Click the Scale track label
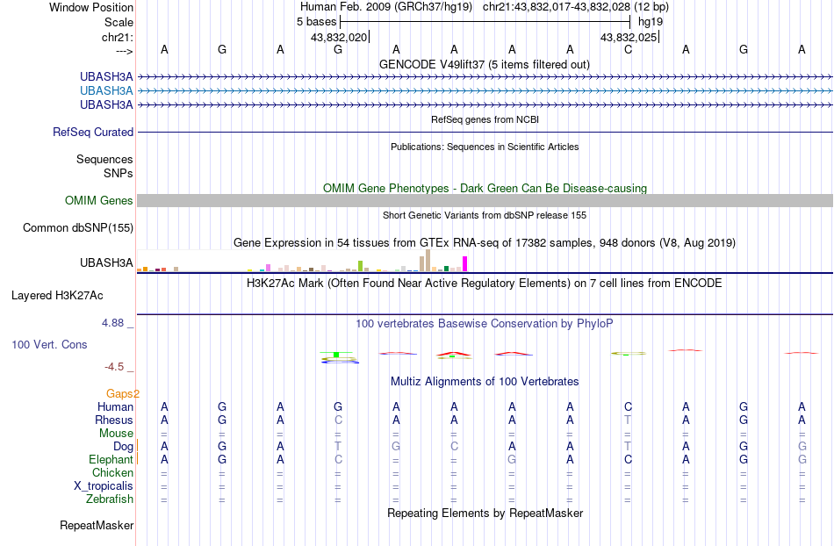 point(119,22)
